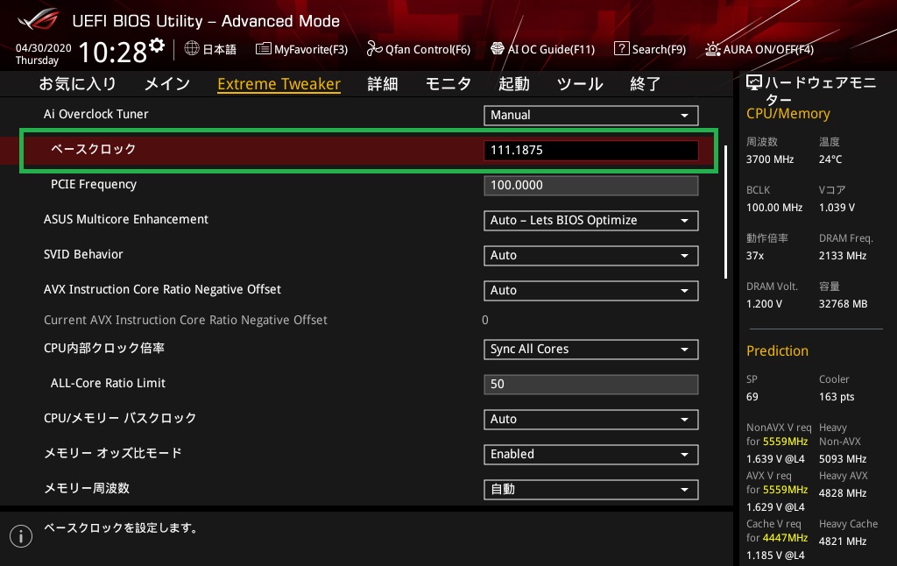Select the Extreme Tweaker tab
The width and height of the screenshot is (897, 566).
click(x=279, y=84)
